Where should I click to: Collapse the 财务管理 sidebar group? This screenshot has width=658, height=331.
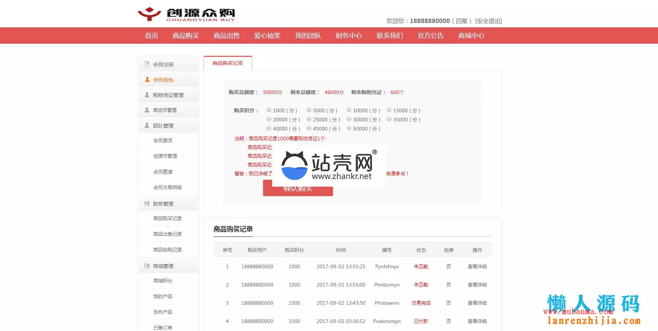(163, 204)
